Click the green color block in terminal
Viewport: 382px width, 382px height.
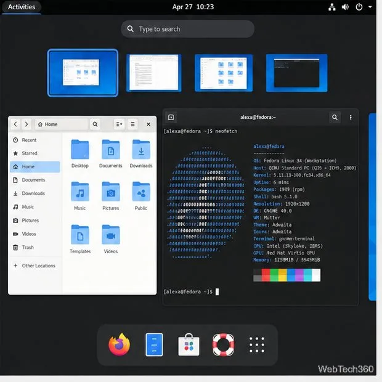(274, 275)
